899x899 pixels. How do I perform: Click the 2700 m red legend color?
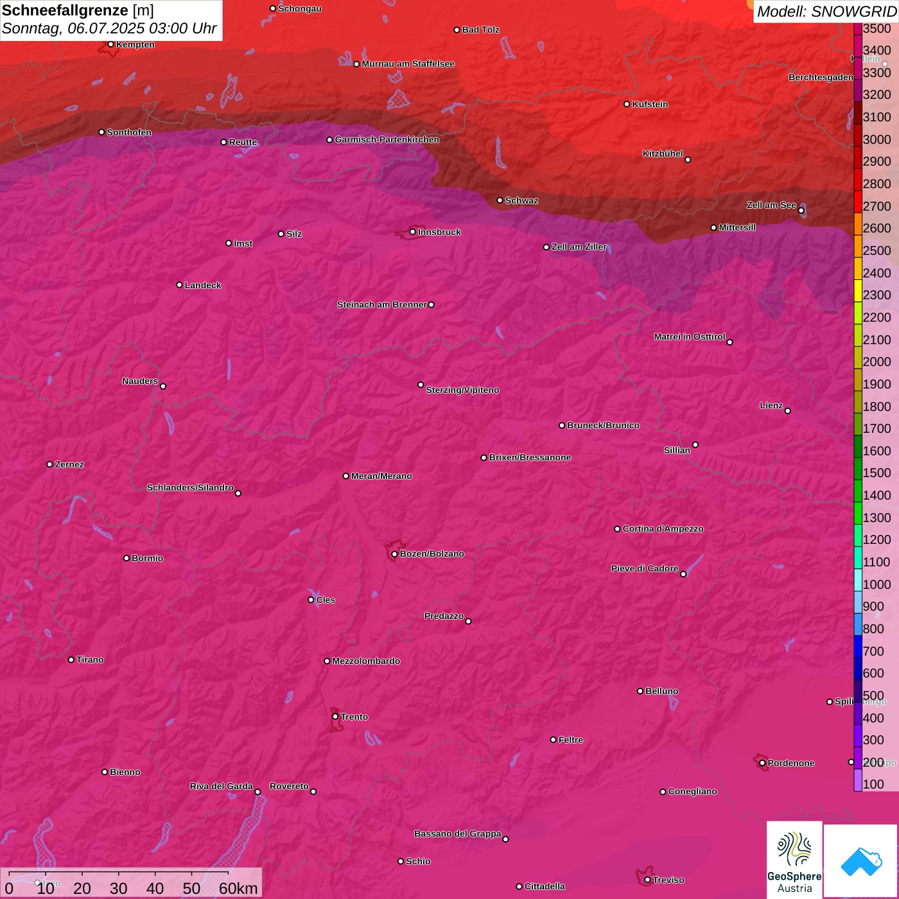click(858, 202)
